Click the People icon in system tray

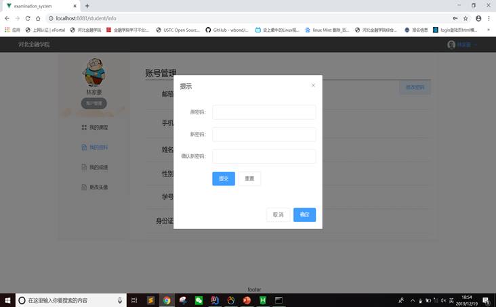coord(400,300)
